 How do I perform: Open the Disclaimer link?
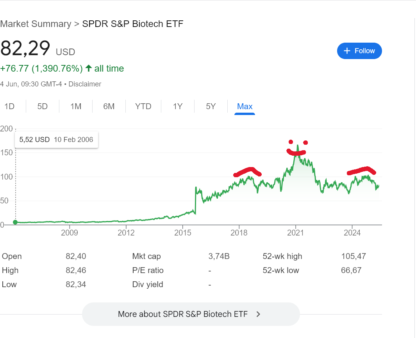click(85, 84)
